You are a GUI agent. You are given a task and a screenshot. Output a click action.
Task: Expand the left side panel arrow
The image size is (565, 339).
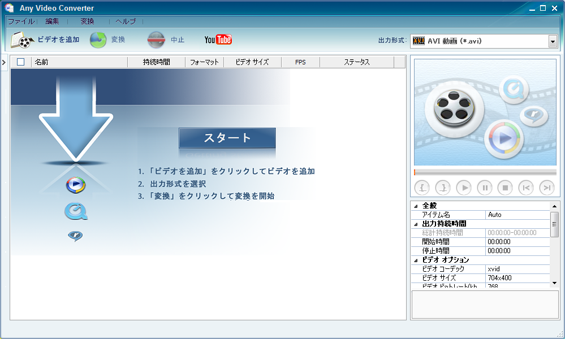pyautogui.click(x=3, y=63)
